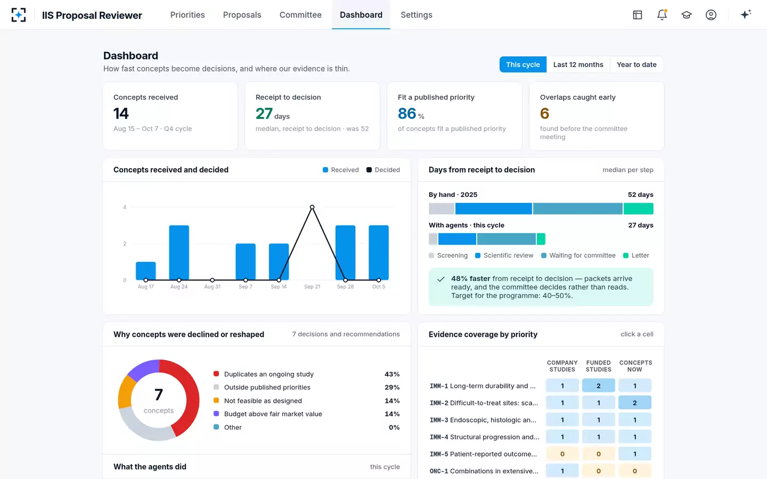Screen dimensions: 767x479
Task: Click IMM-1 Funded Studies cell showing 2
Action: point(599,386)
